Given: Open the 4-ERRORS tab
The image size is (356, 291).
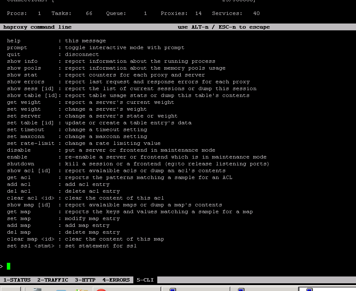Looking at the screenshot, I should 116,280.
